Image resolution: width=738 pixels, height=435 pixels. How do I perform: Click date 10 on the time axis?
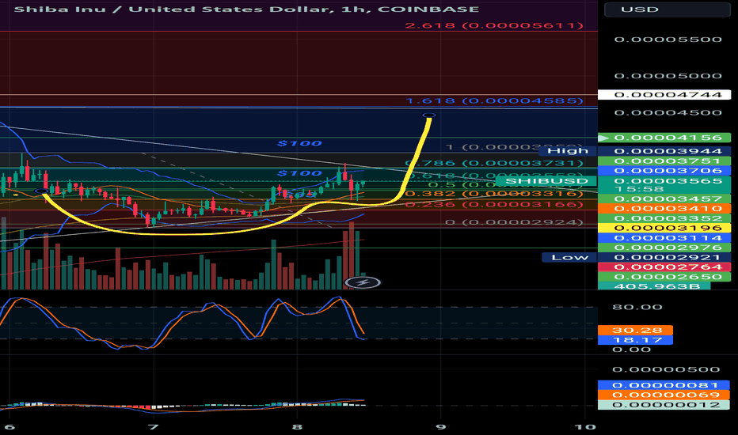pyautogui.click(x=585, y=427)
